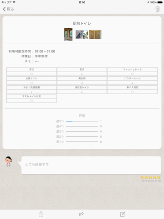Tap the 車イス対応 cell
The image size is (164, 219).
[133, 88]
